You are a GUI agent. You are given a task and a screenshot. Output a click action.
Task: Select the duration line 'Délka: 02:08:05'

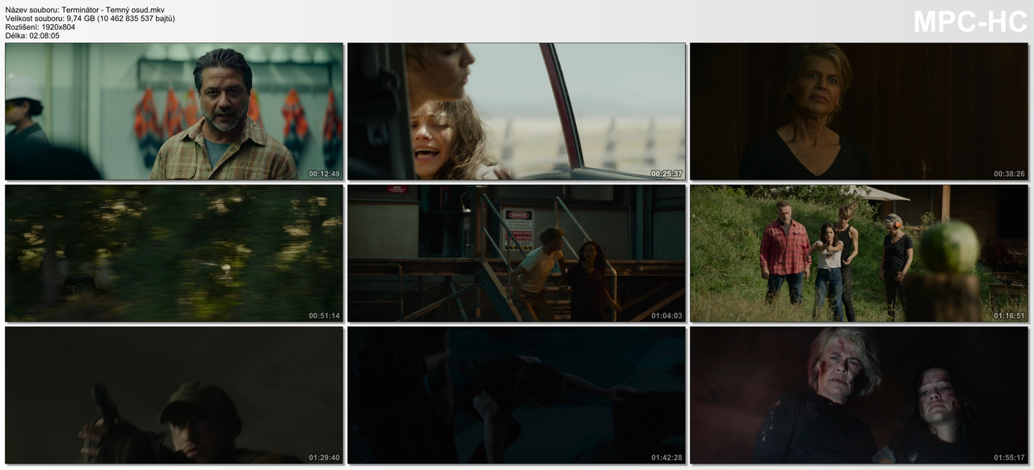tap(32, 36)
